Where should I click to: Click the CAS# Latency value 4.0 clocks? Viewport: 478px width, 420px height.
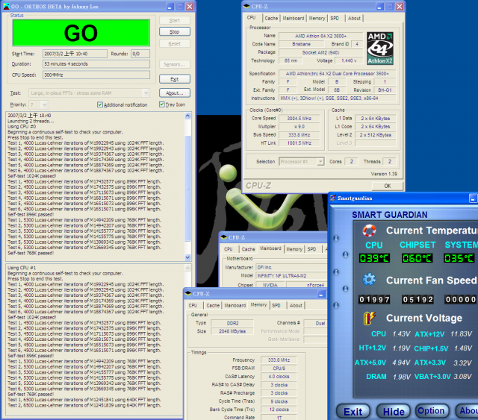279,377
